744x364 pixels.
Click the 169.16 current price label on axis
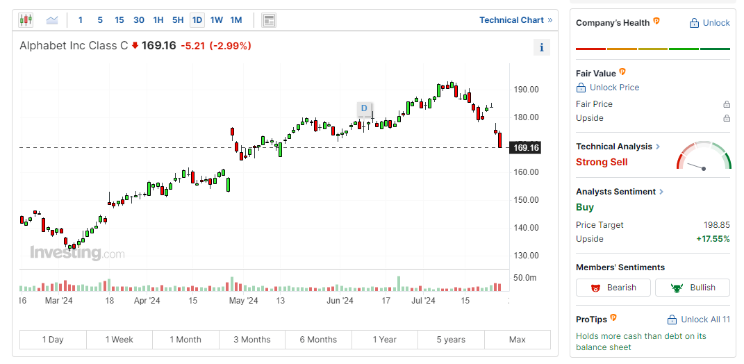coord(526,148)
